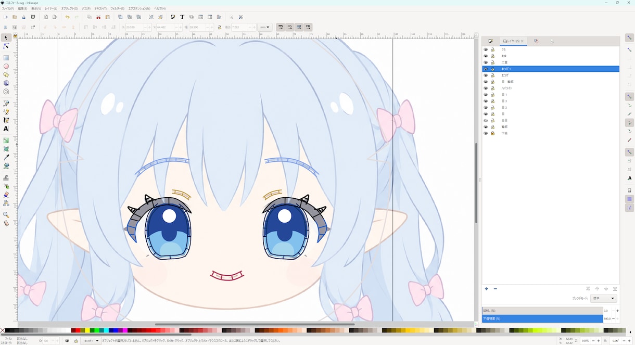Lower layer to bottom in Layers panel
Screen dimensions: 635x345
[615, 289]
